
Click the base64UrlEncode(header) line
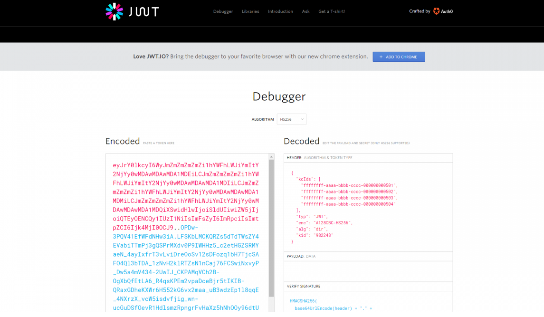pyautogui.click(x=333, y=308)
